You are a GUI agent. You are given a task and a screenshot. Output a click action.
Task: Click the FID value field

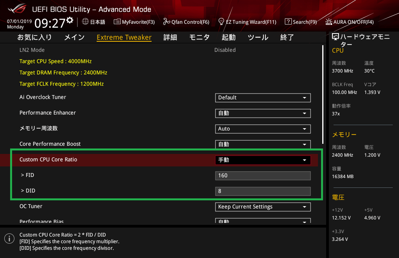coord(263,175)
